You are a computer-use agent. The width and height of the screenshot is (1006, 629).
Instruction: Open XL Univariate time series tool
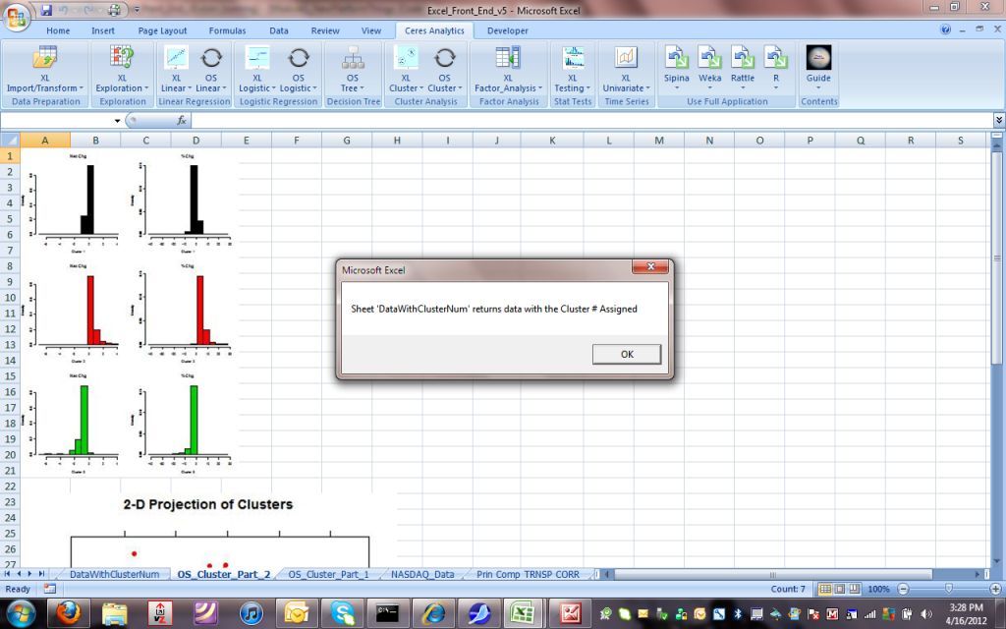pos(626,69)
